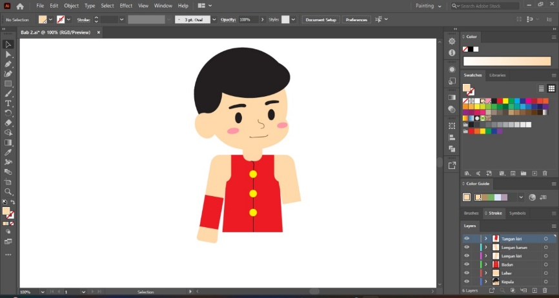Switch to the Symbols tab
Viewport: 559px width, 298px height.
coord(517,214)
